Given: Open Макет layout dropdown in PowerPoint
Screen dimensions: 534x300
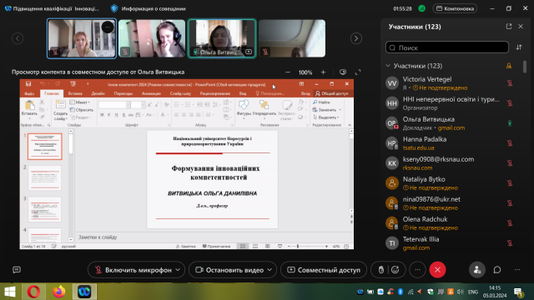Looking at the screenshot, I should (x=81, y=102).
